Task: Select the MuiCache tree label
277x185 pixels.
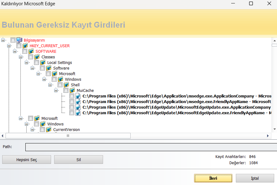Action: 85,90
